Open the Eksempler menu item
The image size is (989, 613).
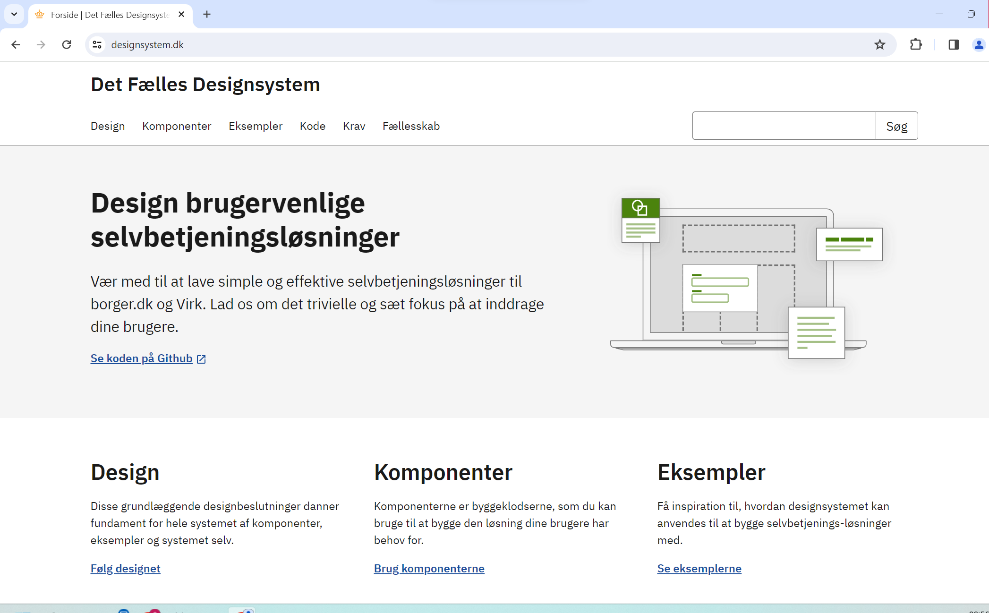(256, 126)
